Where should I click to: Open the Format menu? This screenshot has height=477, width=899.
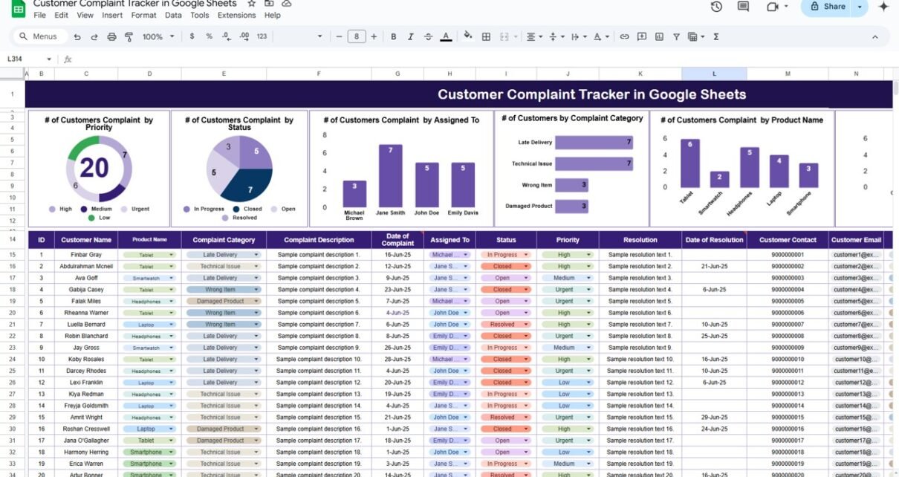click(143, 15)
